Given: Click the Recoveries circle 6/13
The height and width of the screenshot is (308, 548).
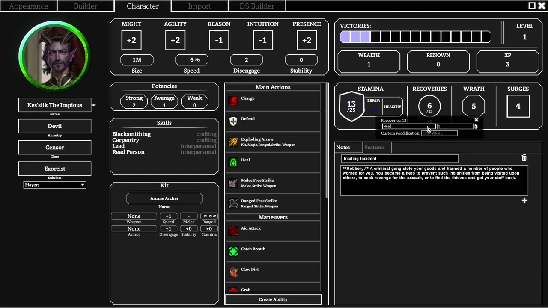Looking at the screenshot, I should pyautogui.click(x=429, y=107).
